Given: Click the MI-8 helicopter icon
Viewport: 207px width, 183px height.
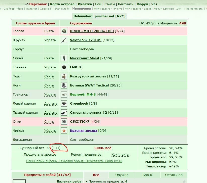Looking at the screenshot, I should pyautogui.click(x=64, y=95).
